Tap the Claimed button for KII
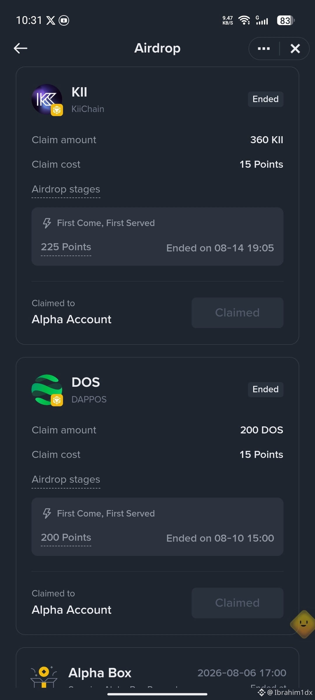315x700 pixels. tap(237, 313)
